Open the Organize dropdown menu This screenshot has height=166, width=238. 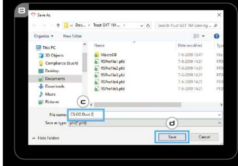pyautogui.click(x=44, y=36)
